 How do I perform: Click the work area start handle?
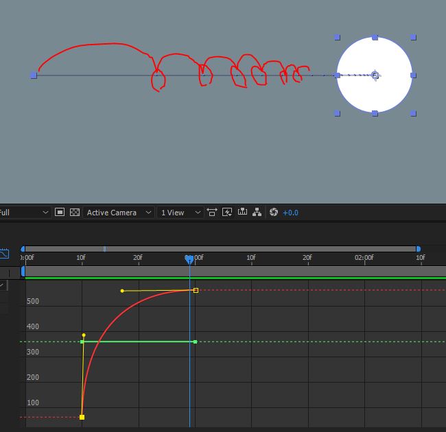click(23, 271)
